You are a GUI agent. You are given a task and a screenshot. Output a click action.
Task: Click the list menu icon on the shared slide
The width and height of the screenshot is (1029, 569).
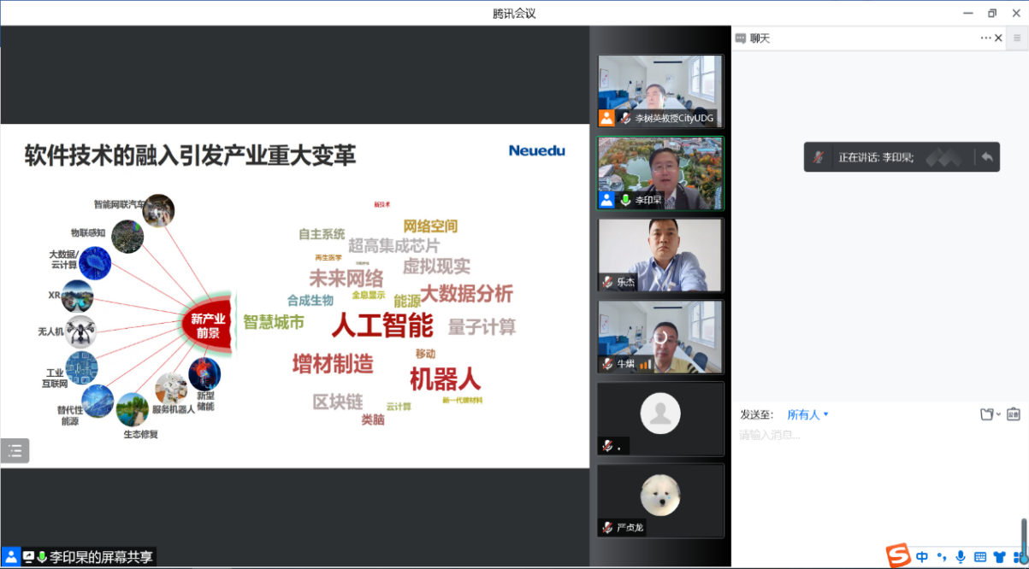[15, 451]
